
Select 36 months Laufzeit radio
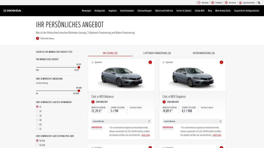[37, 115]
